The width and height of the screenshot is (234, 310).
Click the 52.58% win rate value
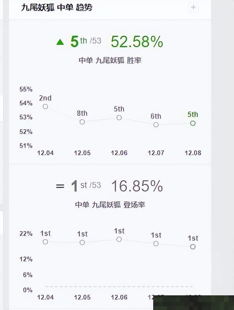click(137, 42)
